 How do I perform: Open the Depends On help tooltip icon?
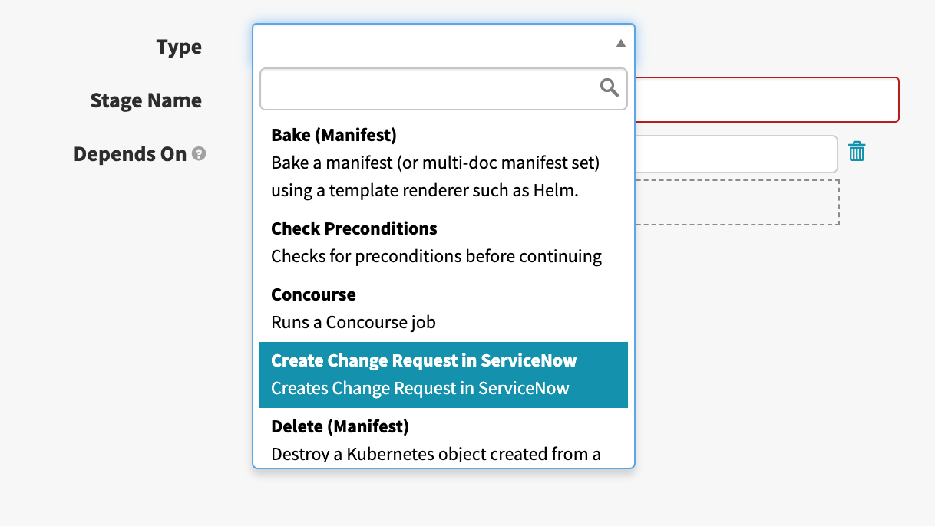point(199,154)
